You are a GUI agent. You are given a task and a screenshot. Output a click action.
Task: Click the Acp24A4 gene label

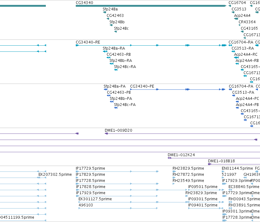(x=242, y=16)
